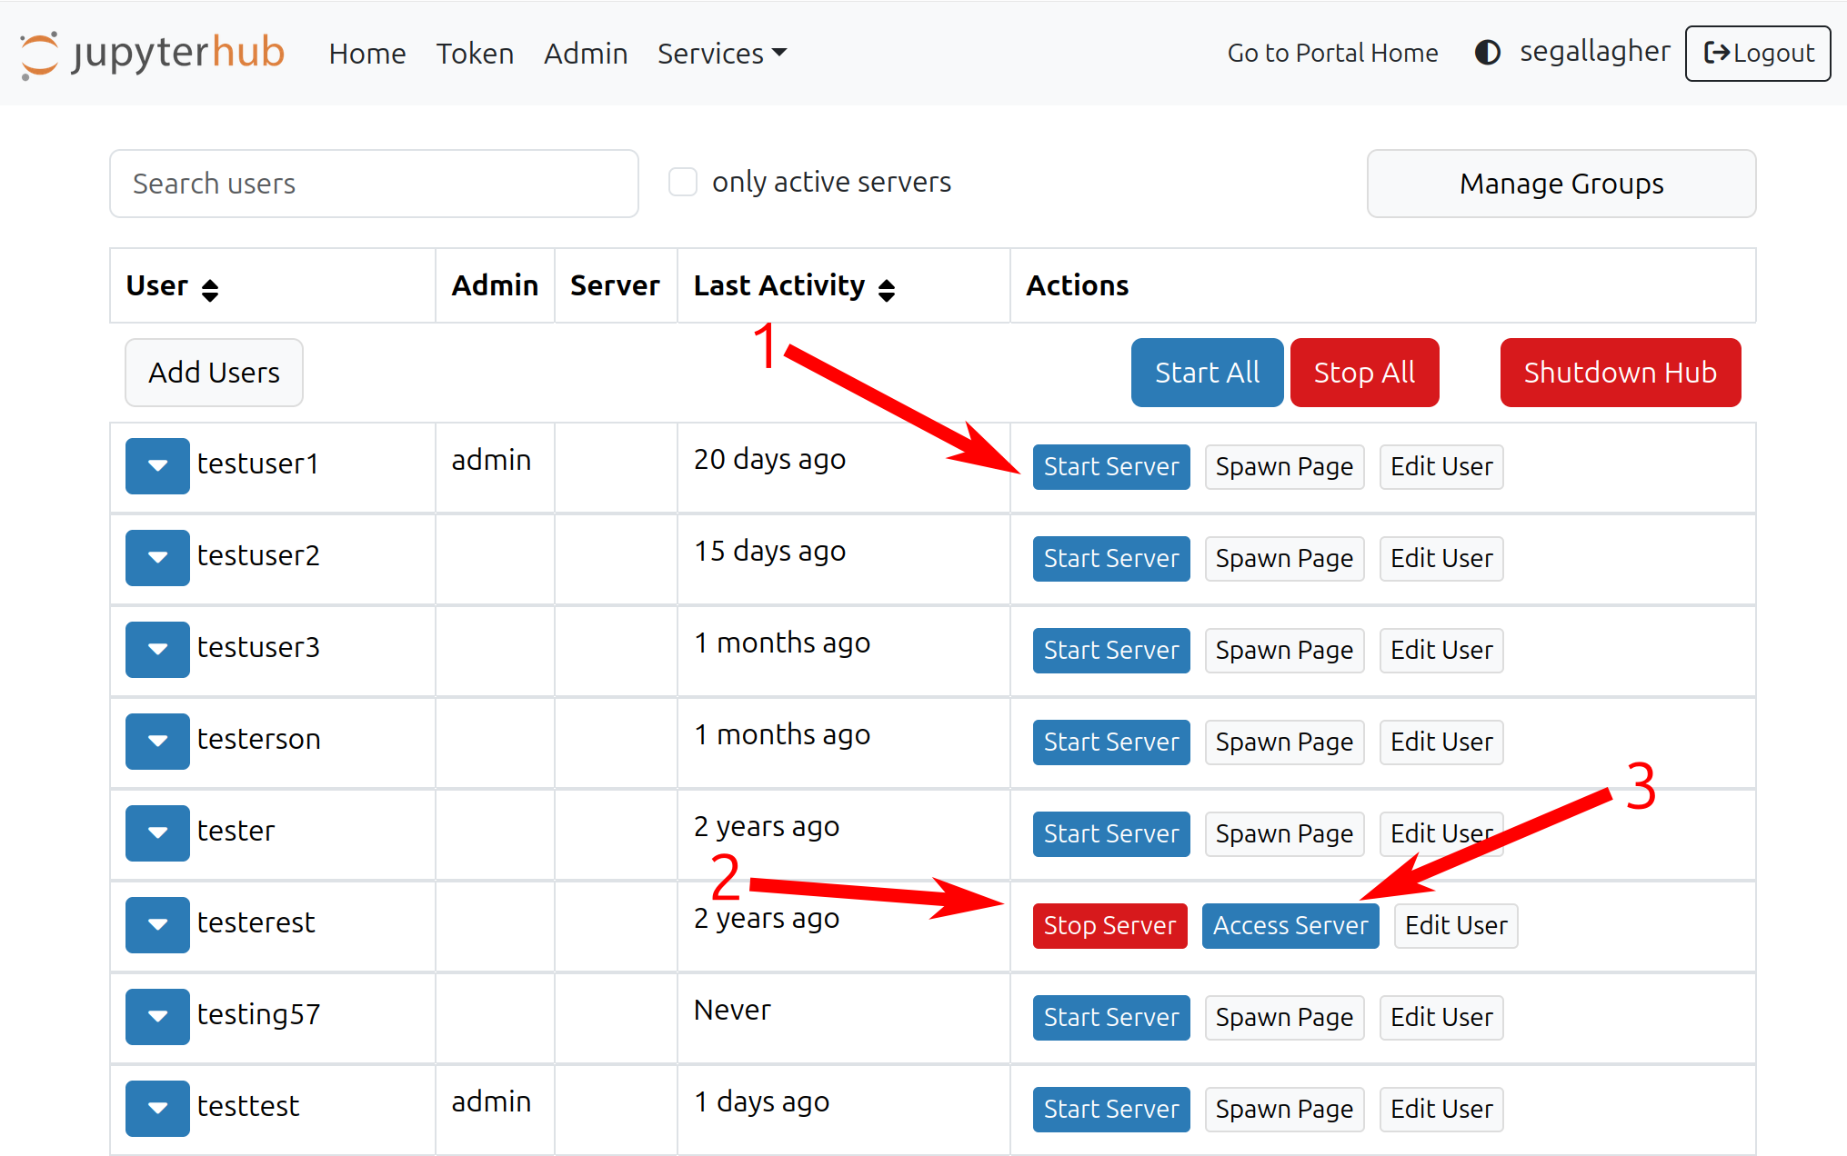
Task: Open Spawn Page for testtest
Action: pos(1284,1110)
